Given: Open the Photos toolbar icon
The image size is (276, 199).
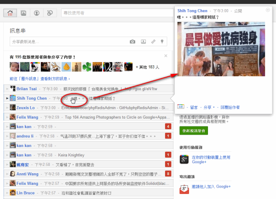Looking at the screenshot, I should tap(23, 13).
